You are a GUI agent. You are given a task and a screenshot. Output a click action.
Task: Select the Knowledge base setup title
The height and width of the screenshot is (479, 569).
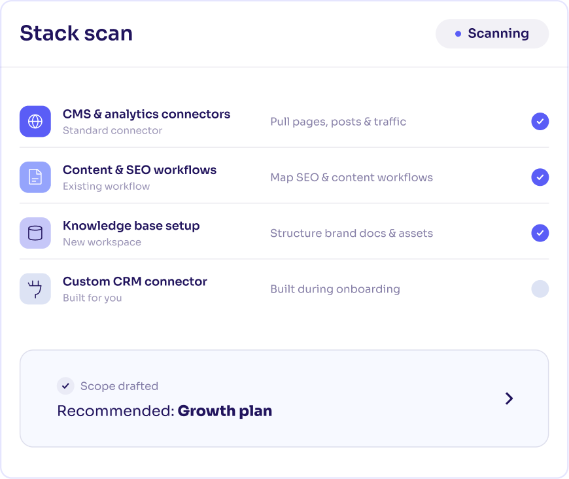[131, 226]
